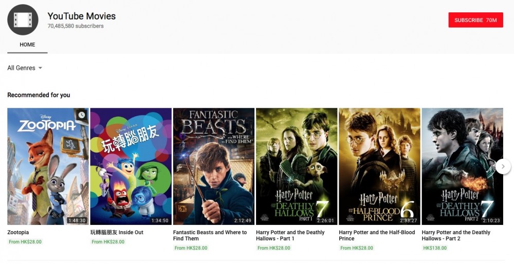Click the Zootopia title link

pyautogui.click(x=19, y=233)
